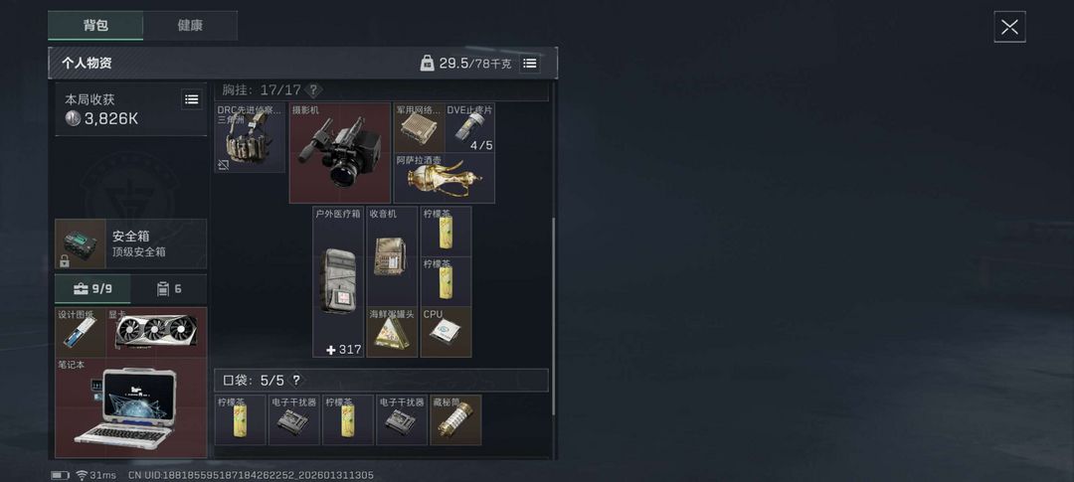
Task: Switch to the 背包 tab
Action: (x=95, y=25)
